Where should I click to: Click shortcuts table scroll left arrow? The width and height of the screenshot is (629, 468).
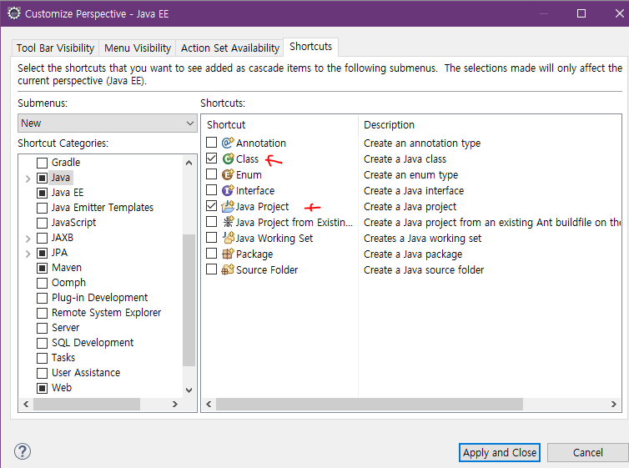click(x=209, y=405)
